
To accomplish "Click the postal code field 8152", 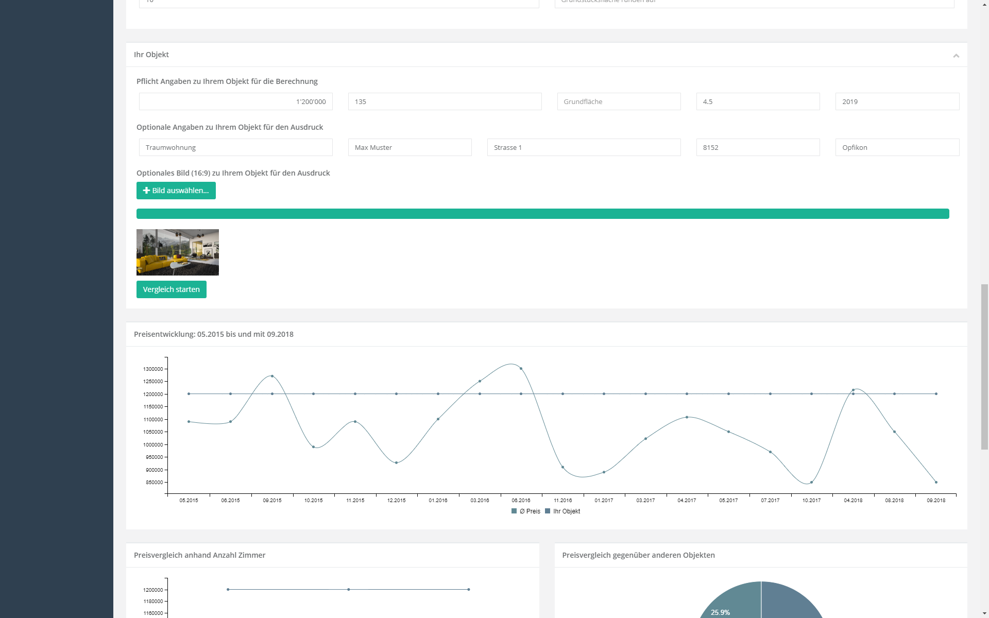I will [x=758, y=147].
